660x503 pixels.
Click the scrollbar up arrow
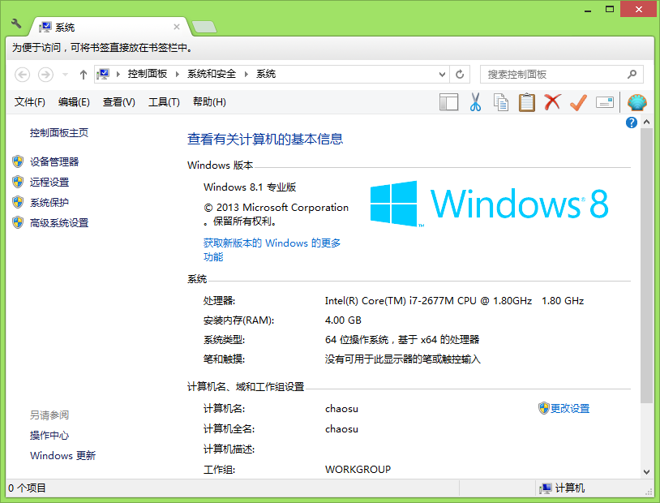pos(646,123)
